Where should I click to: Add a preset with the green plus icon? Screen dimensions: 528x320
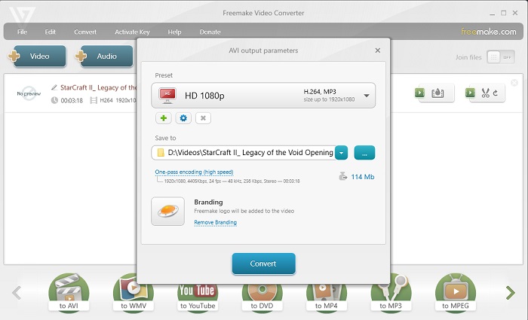164,118
